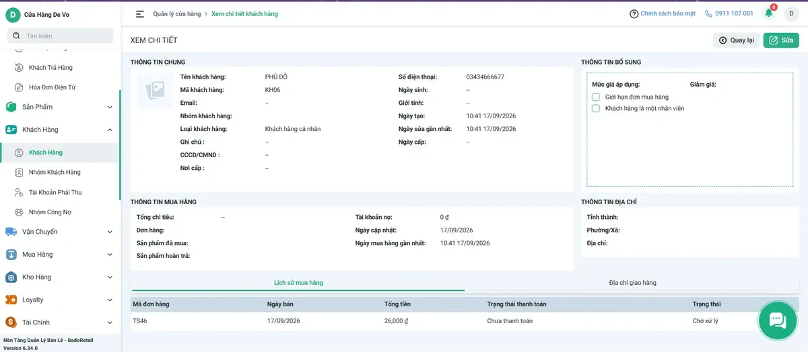This screenshot has width=808, height=352.
Task: Click the green Sửa edit button
Action: (x=781, y=40)
